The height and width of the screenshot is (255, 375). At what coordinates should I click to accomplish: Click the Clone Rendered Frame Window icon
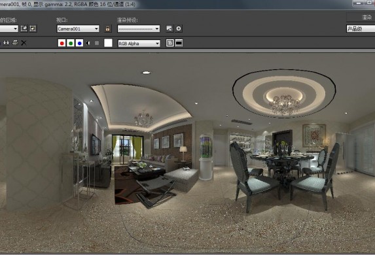[x=7, y=43]
